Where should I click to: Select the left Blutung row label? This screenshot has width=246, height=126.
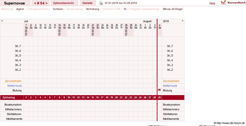[17, 90]
